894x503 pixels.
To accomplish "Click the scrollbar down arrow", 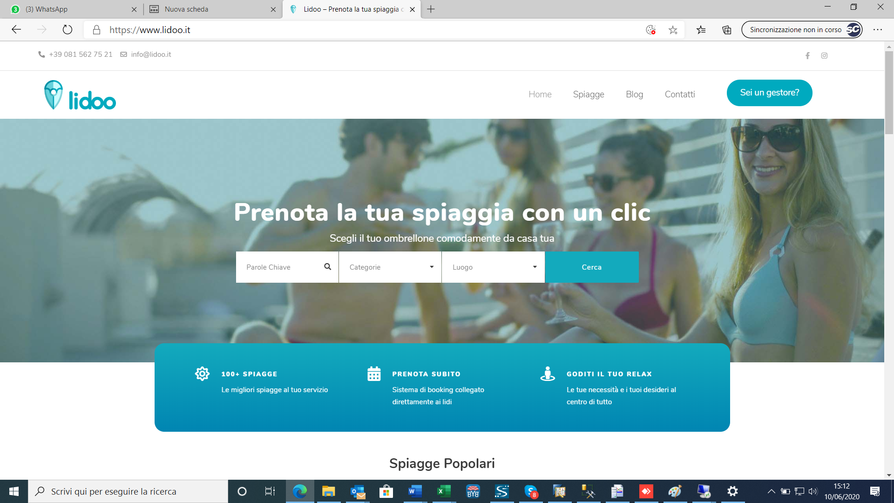I will click(889, 475).
